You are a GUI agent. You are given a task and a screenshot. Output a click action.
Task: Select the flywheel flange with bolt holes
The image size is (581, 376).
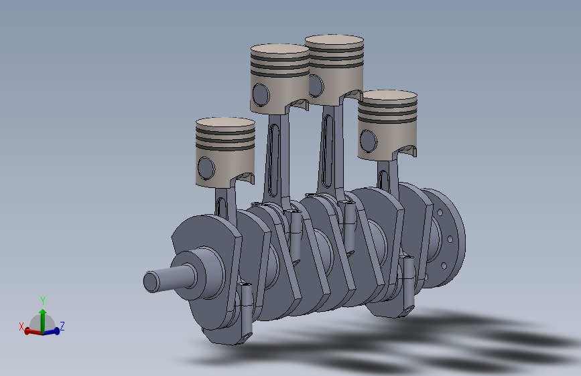point(445,239)
